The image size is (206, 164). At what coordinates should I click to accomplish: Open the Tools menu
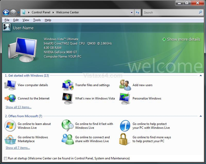[37, 20]
